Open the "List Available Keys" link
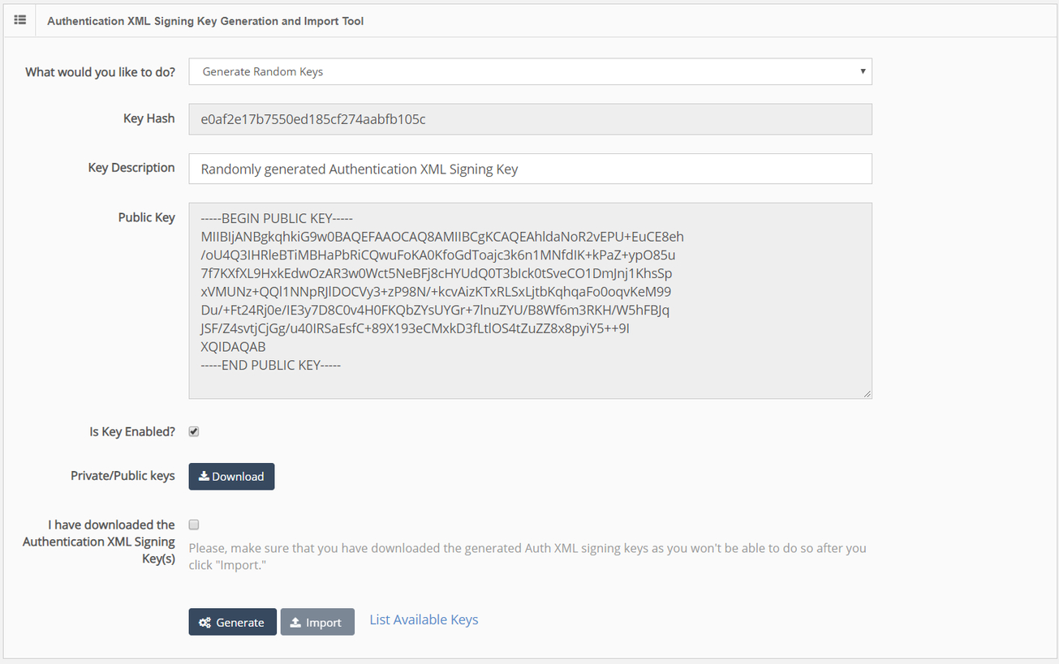1059x664 pixels. click(423, 619)
